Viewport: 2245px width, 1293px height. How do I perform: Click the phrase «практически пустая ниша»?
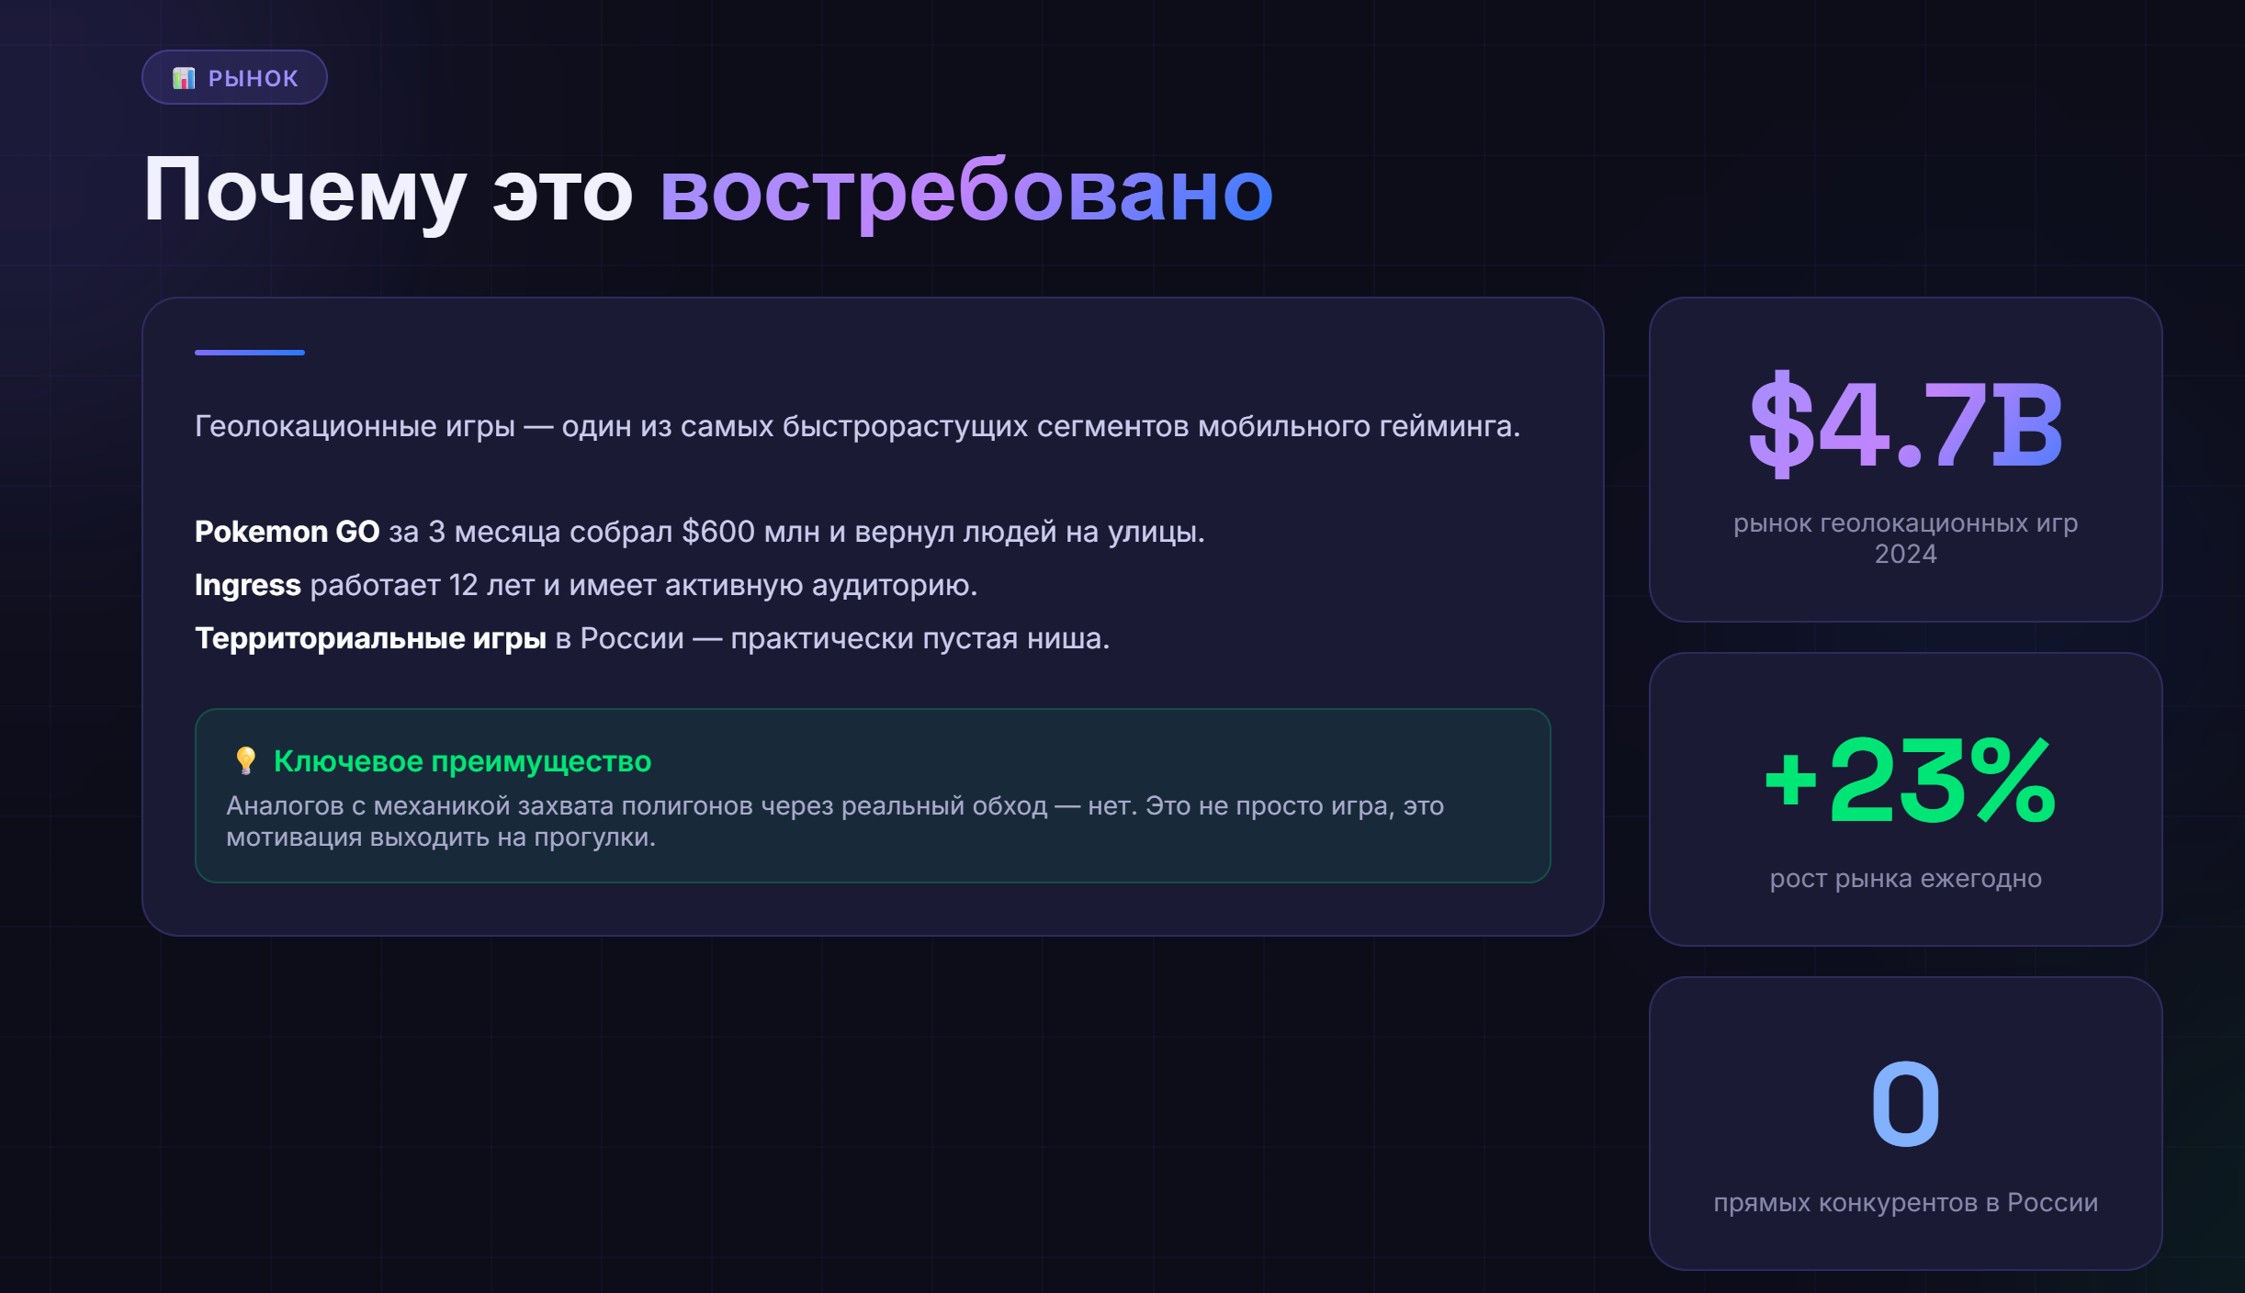[x=919, y=638]
